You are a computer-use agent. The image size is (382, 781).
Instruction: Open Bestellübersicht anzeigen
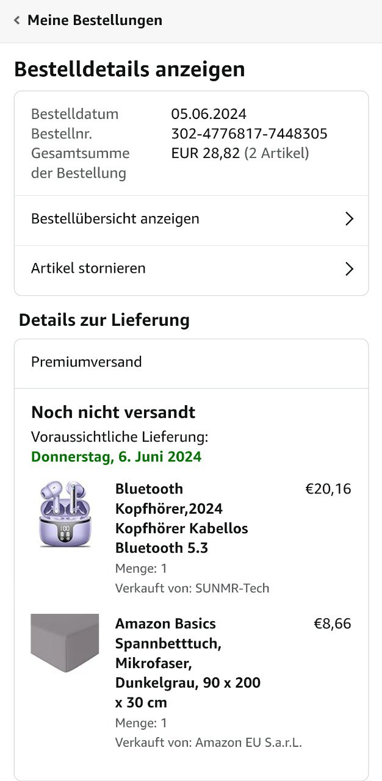pyautogui.click(x=115, y=218)
